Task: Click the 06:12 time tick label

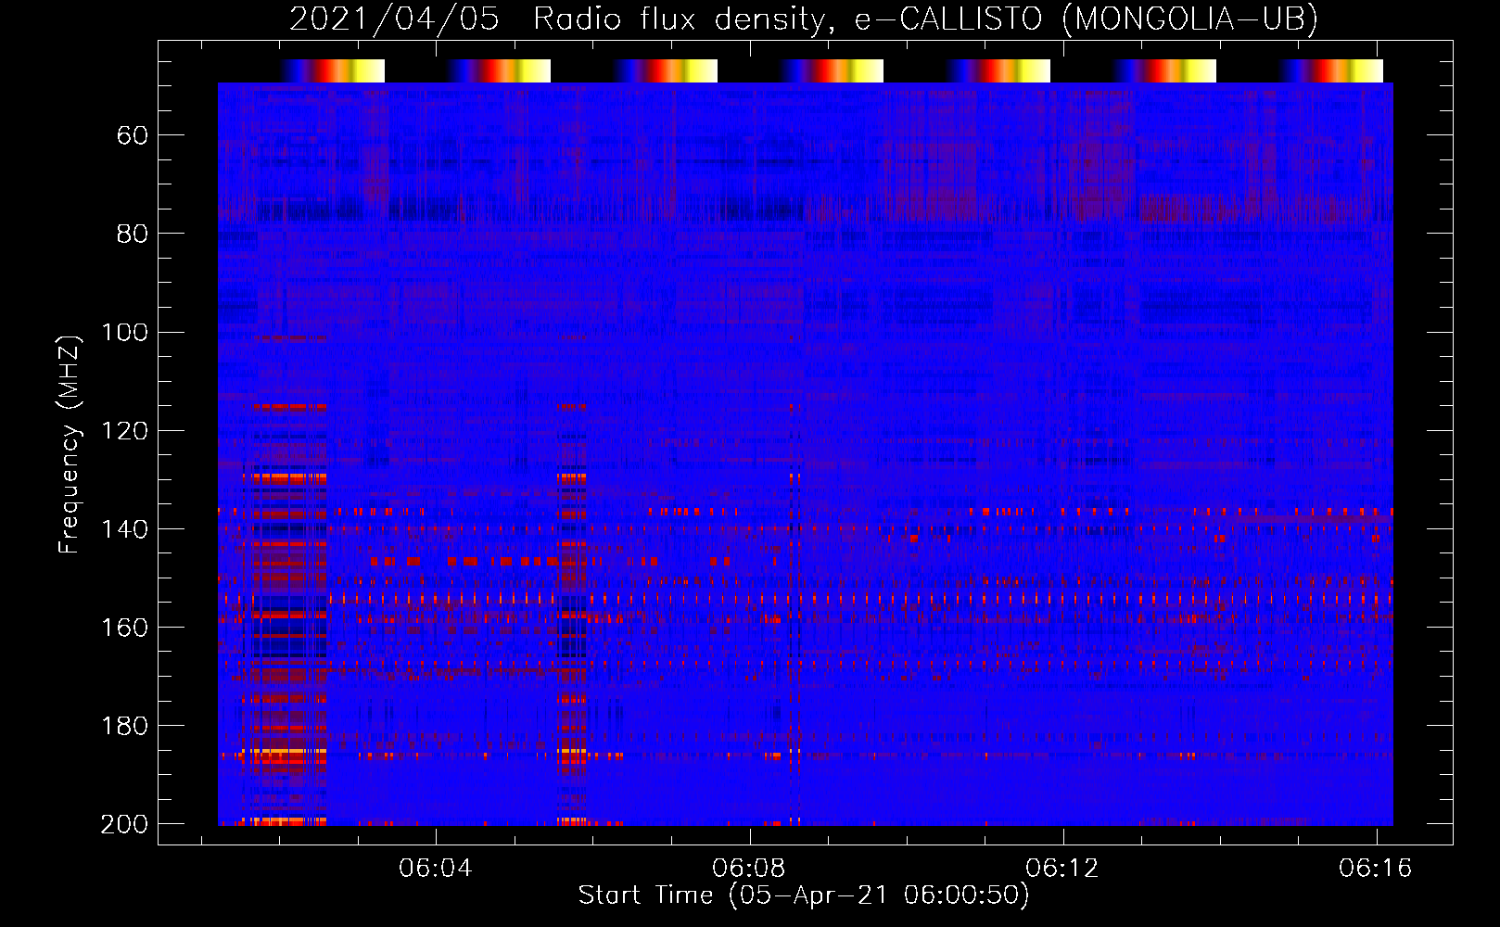Action: 1062,869
